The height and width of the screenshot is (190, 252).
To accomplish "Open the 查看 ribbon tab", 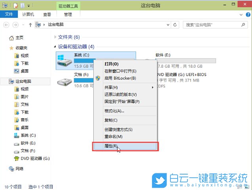I will [47, 15].
